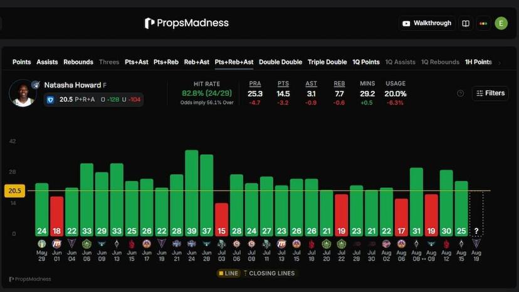
Task: Select the Pts+Reb+Ast tab
Action: coord(234,62)
